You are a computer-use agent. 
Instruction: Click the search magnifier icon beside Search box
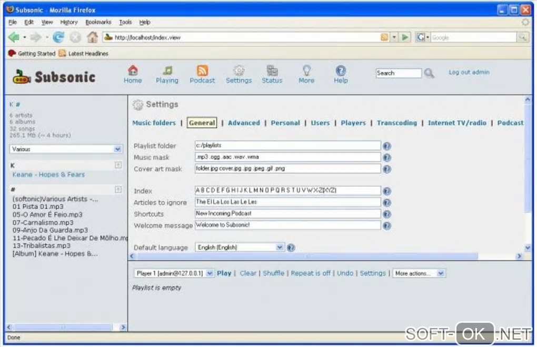point(429,73)
